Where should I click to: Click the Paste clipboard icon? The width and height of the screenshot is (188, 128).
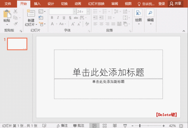coord(7,14)
